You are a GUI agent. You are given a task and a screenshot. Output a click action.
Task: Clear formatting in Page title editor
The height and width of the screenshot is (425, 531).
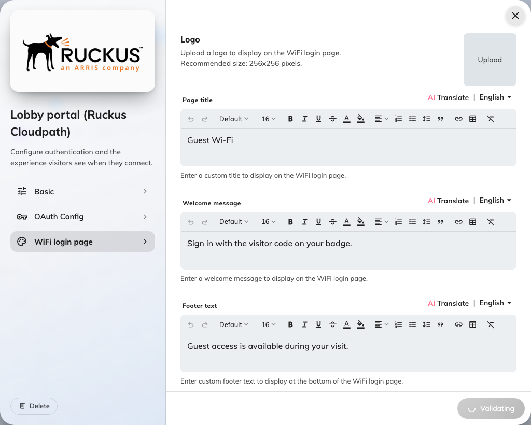pos(491,119)
